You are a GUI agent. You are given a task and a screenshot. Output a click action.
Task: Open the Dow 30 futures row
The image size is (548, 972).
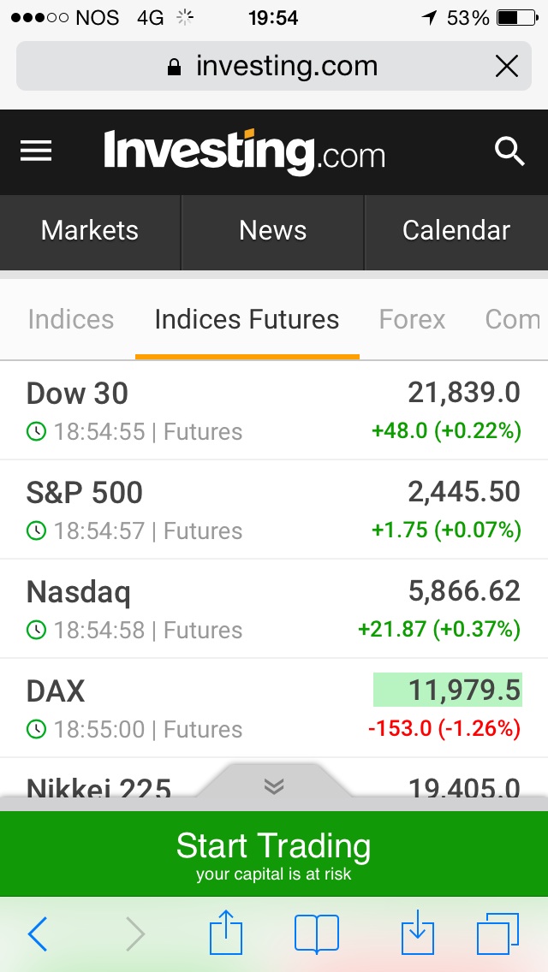click(x=274, y=411)
